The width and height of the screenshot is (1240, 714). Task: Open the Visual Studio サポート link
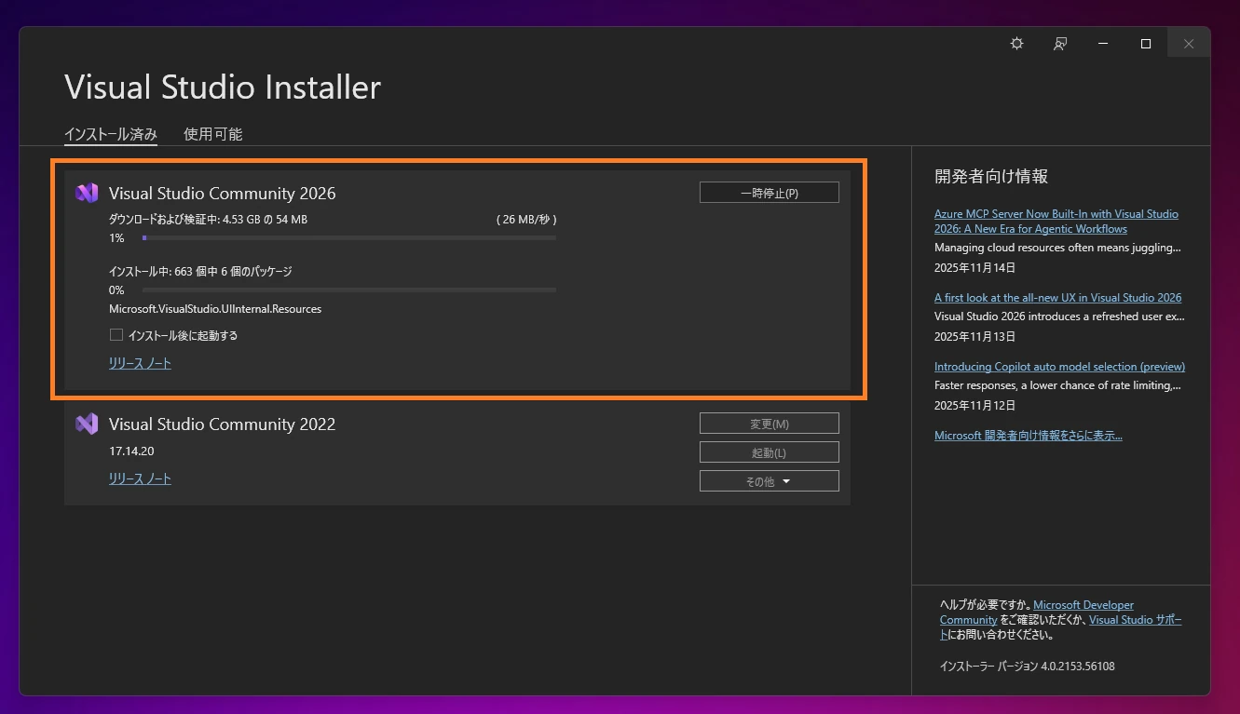1135,619
